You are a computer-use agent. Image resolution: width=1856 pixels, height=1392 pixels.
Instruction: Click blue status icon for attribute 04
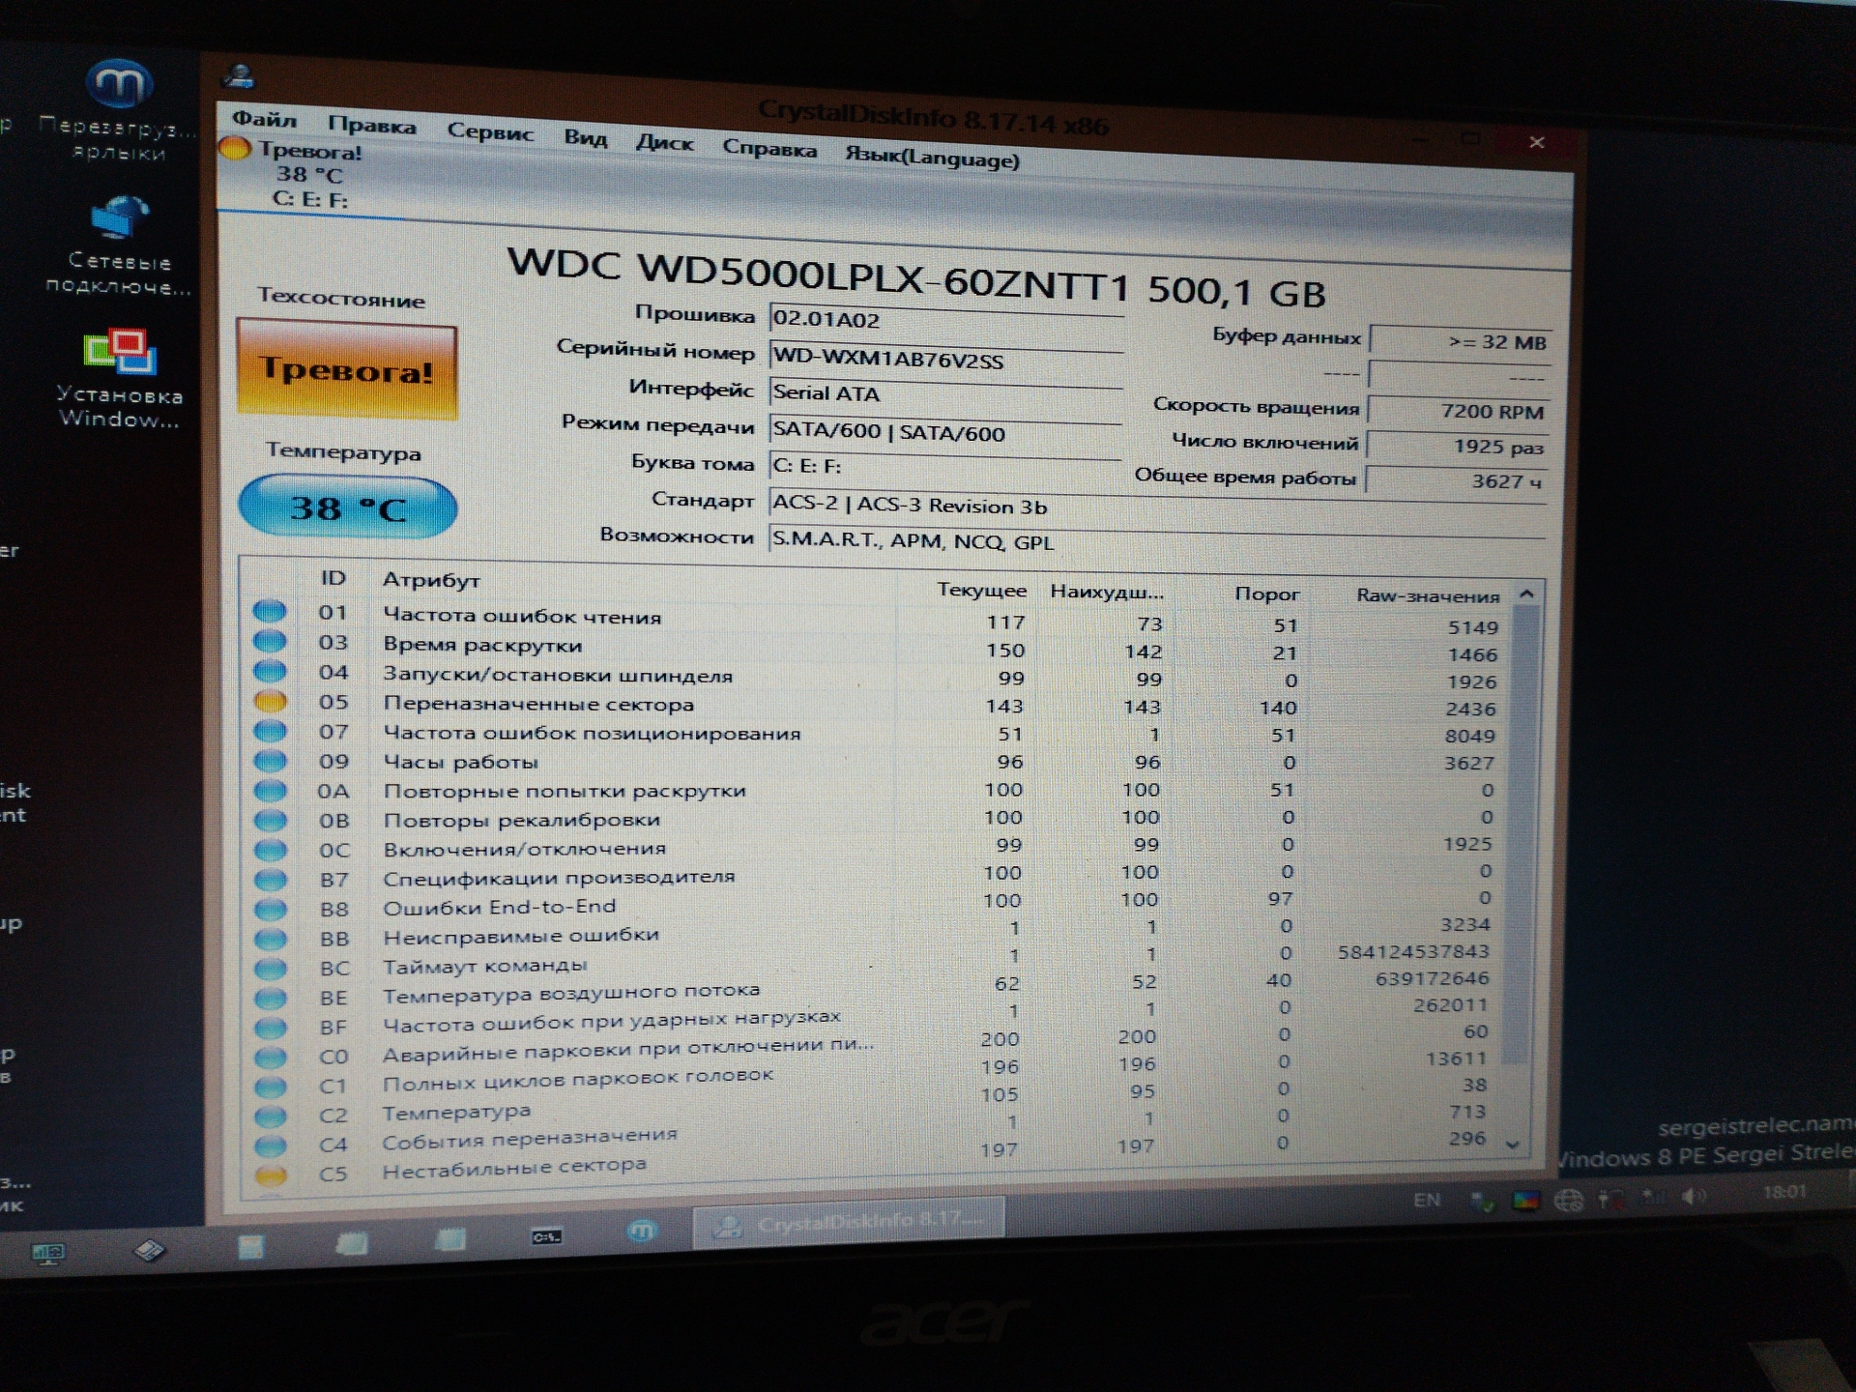pyautogui.click(x=270, y=671)
